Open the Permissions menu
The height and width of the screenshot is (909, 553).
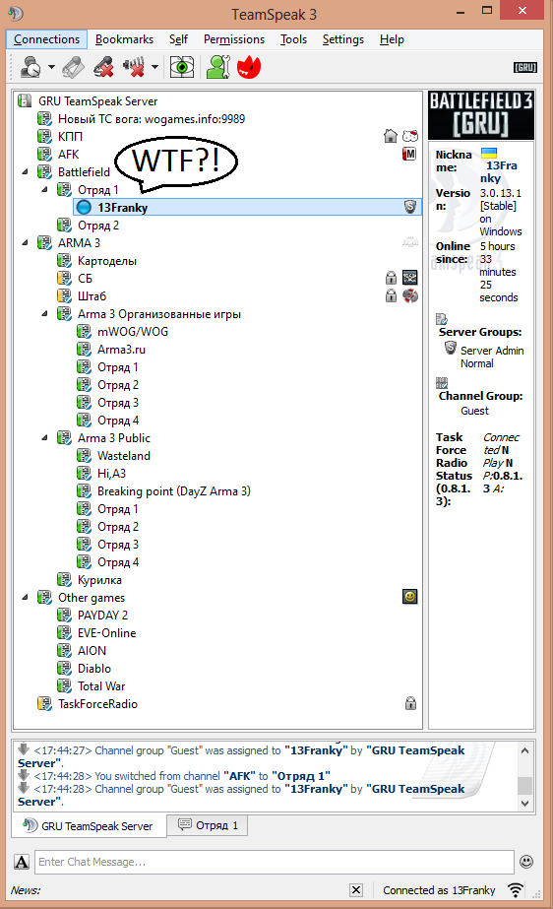tap(234, 39)
